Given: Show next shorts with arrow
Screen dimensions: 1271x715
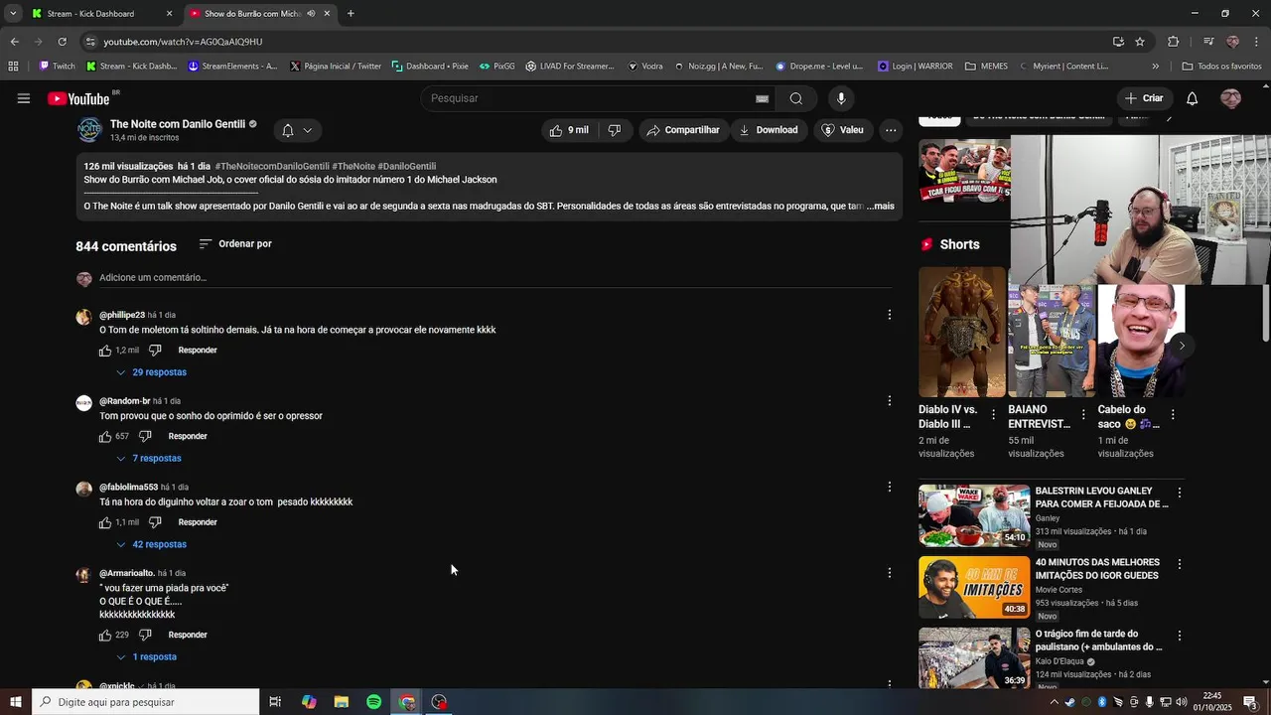Looking at the screenshot, I should [1182, 346].
